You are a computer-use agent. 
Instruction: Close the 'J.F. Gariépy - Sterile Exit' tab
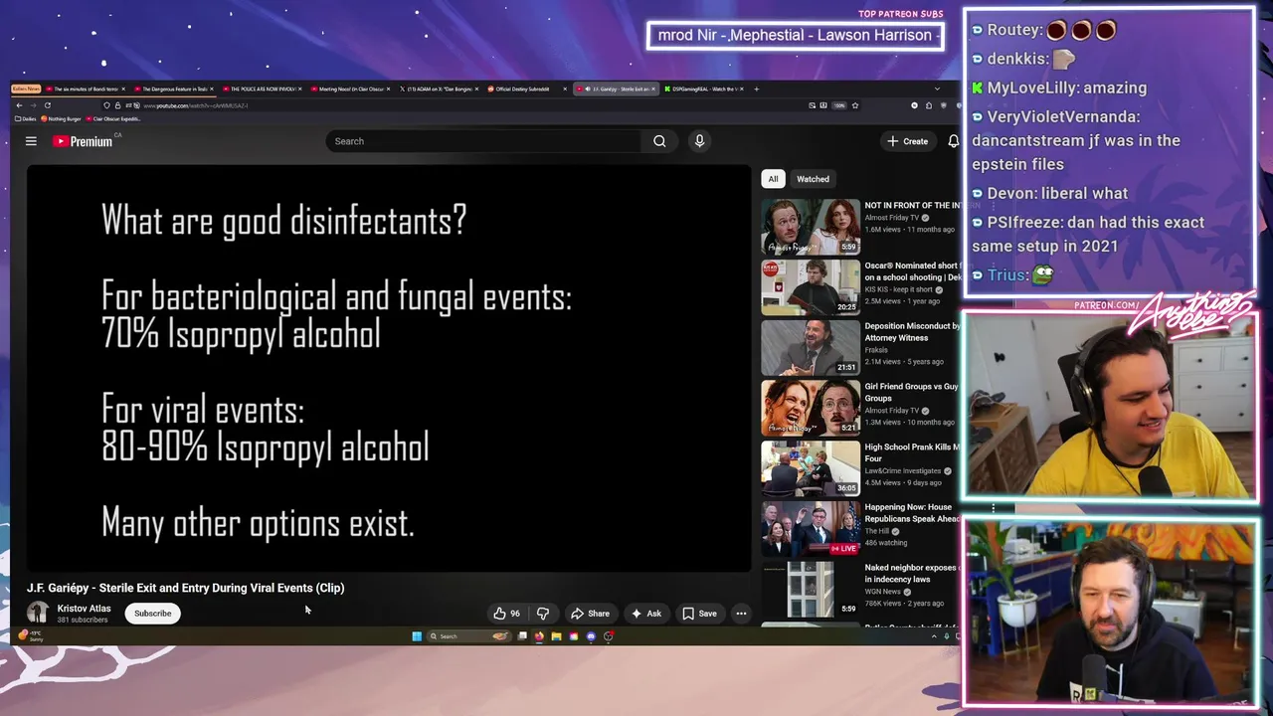(653, 89)
